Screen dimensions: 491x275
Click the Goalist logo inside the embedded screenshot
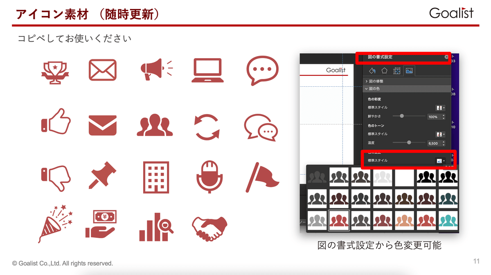(x=336, y=70)
